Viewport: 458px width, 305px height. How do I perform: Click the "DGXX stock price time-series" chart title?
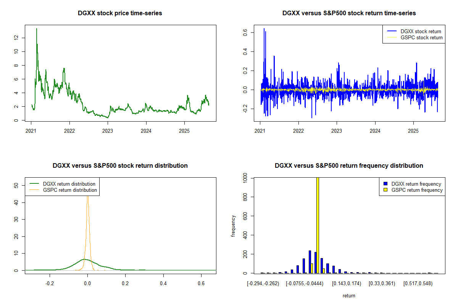(120, 13)
